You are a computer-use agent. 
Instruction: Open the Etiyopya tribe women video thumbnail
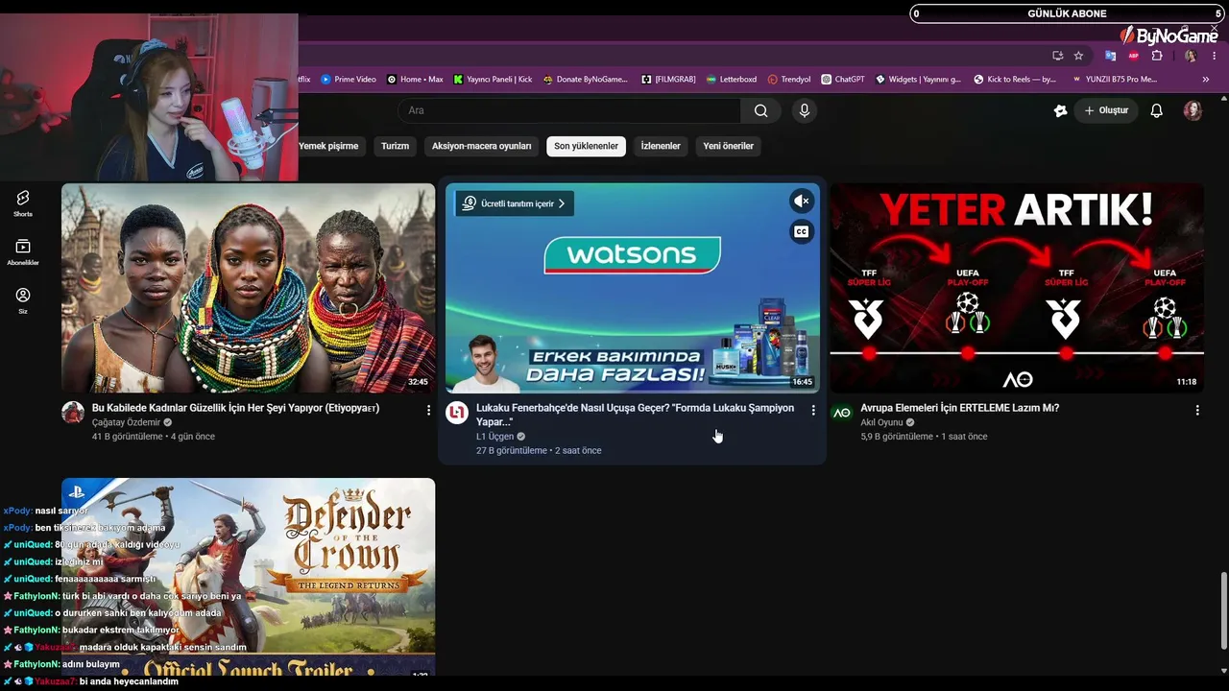pos(248,288)
